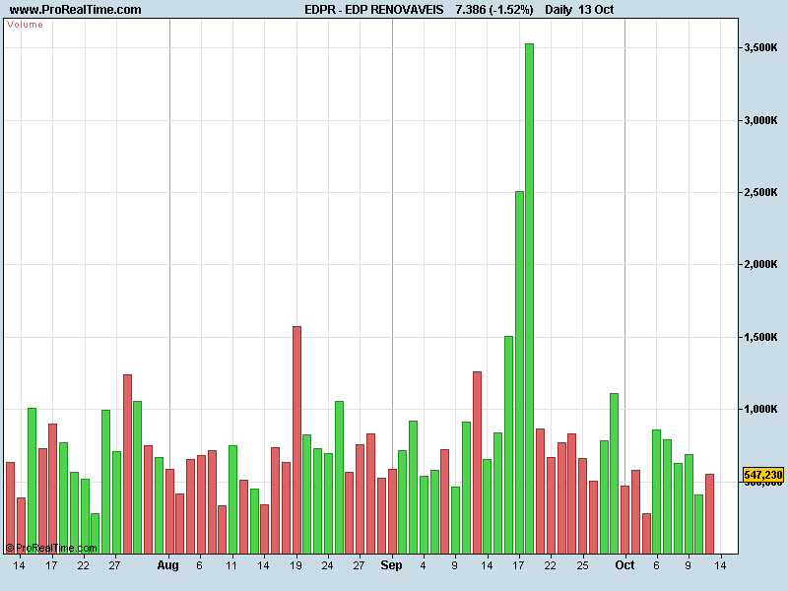Screen dimensions: 788x591
Task: Click the EDPR - EDP RENOVAVEIS title
Action: coord(374,10)
